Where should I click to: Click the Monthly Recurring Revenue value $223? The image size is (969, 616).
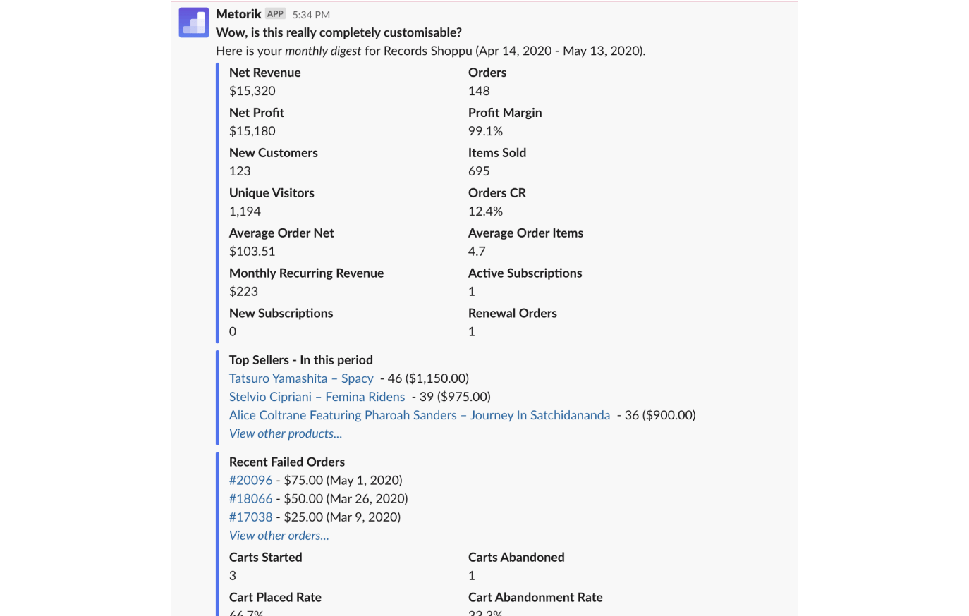tap(243, 292)
